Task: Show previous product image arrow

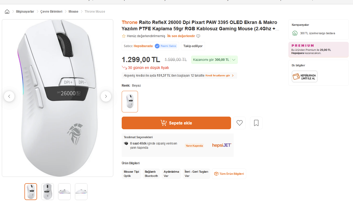Action: pos(9,96)
